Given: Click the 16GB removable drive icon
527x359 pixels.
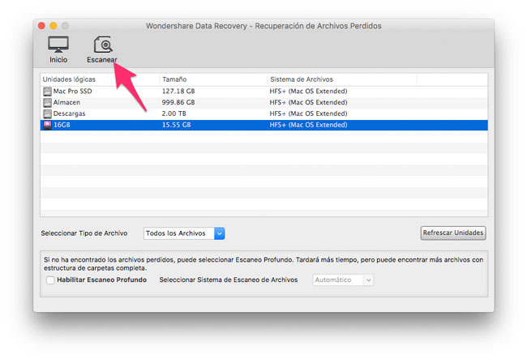Looking at the screenshot, I should tap(47, 126).
